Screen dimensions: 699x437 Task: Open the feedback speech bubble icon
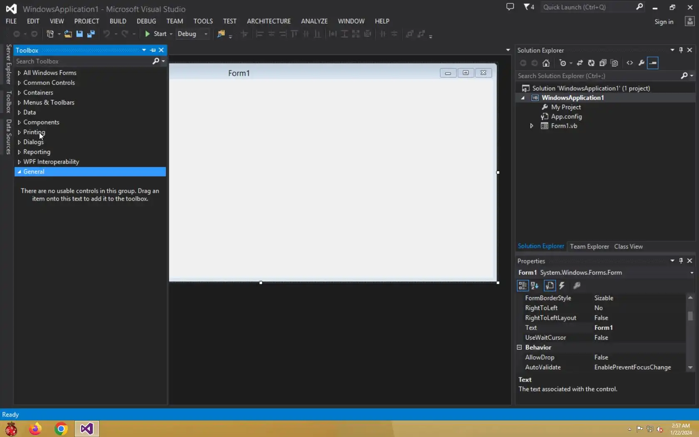tap(510, 7)
